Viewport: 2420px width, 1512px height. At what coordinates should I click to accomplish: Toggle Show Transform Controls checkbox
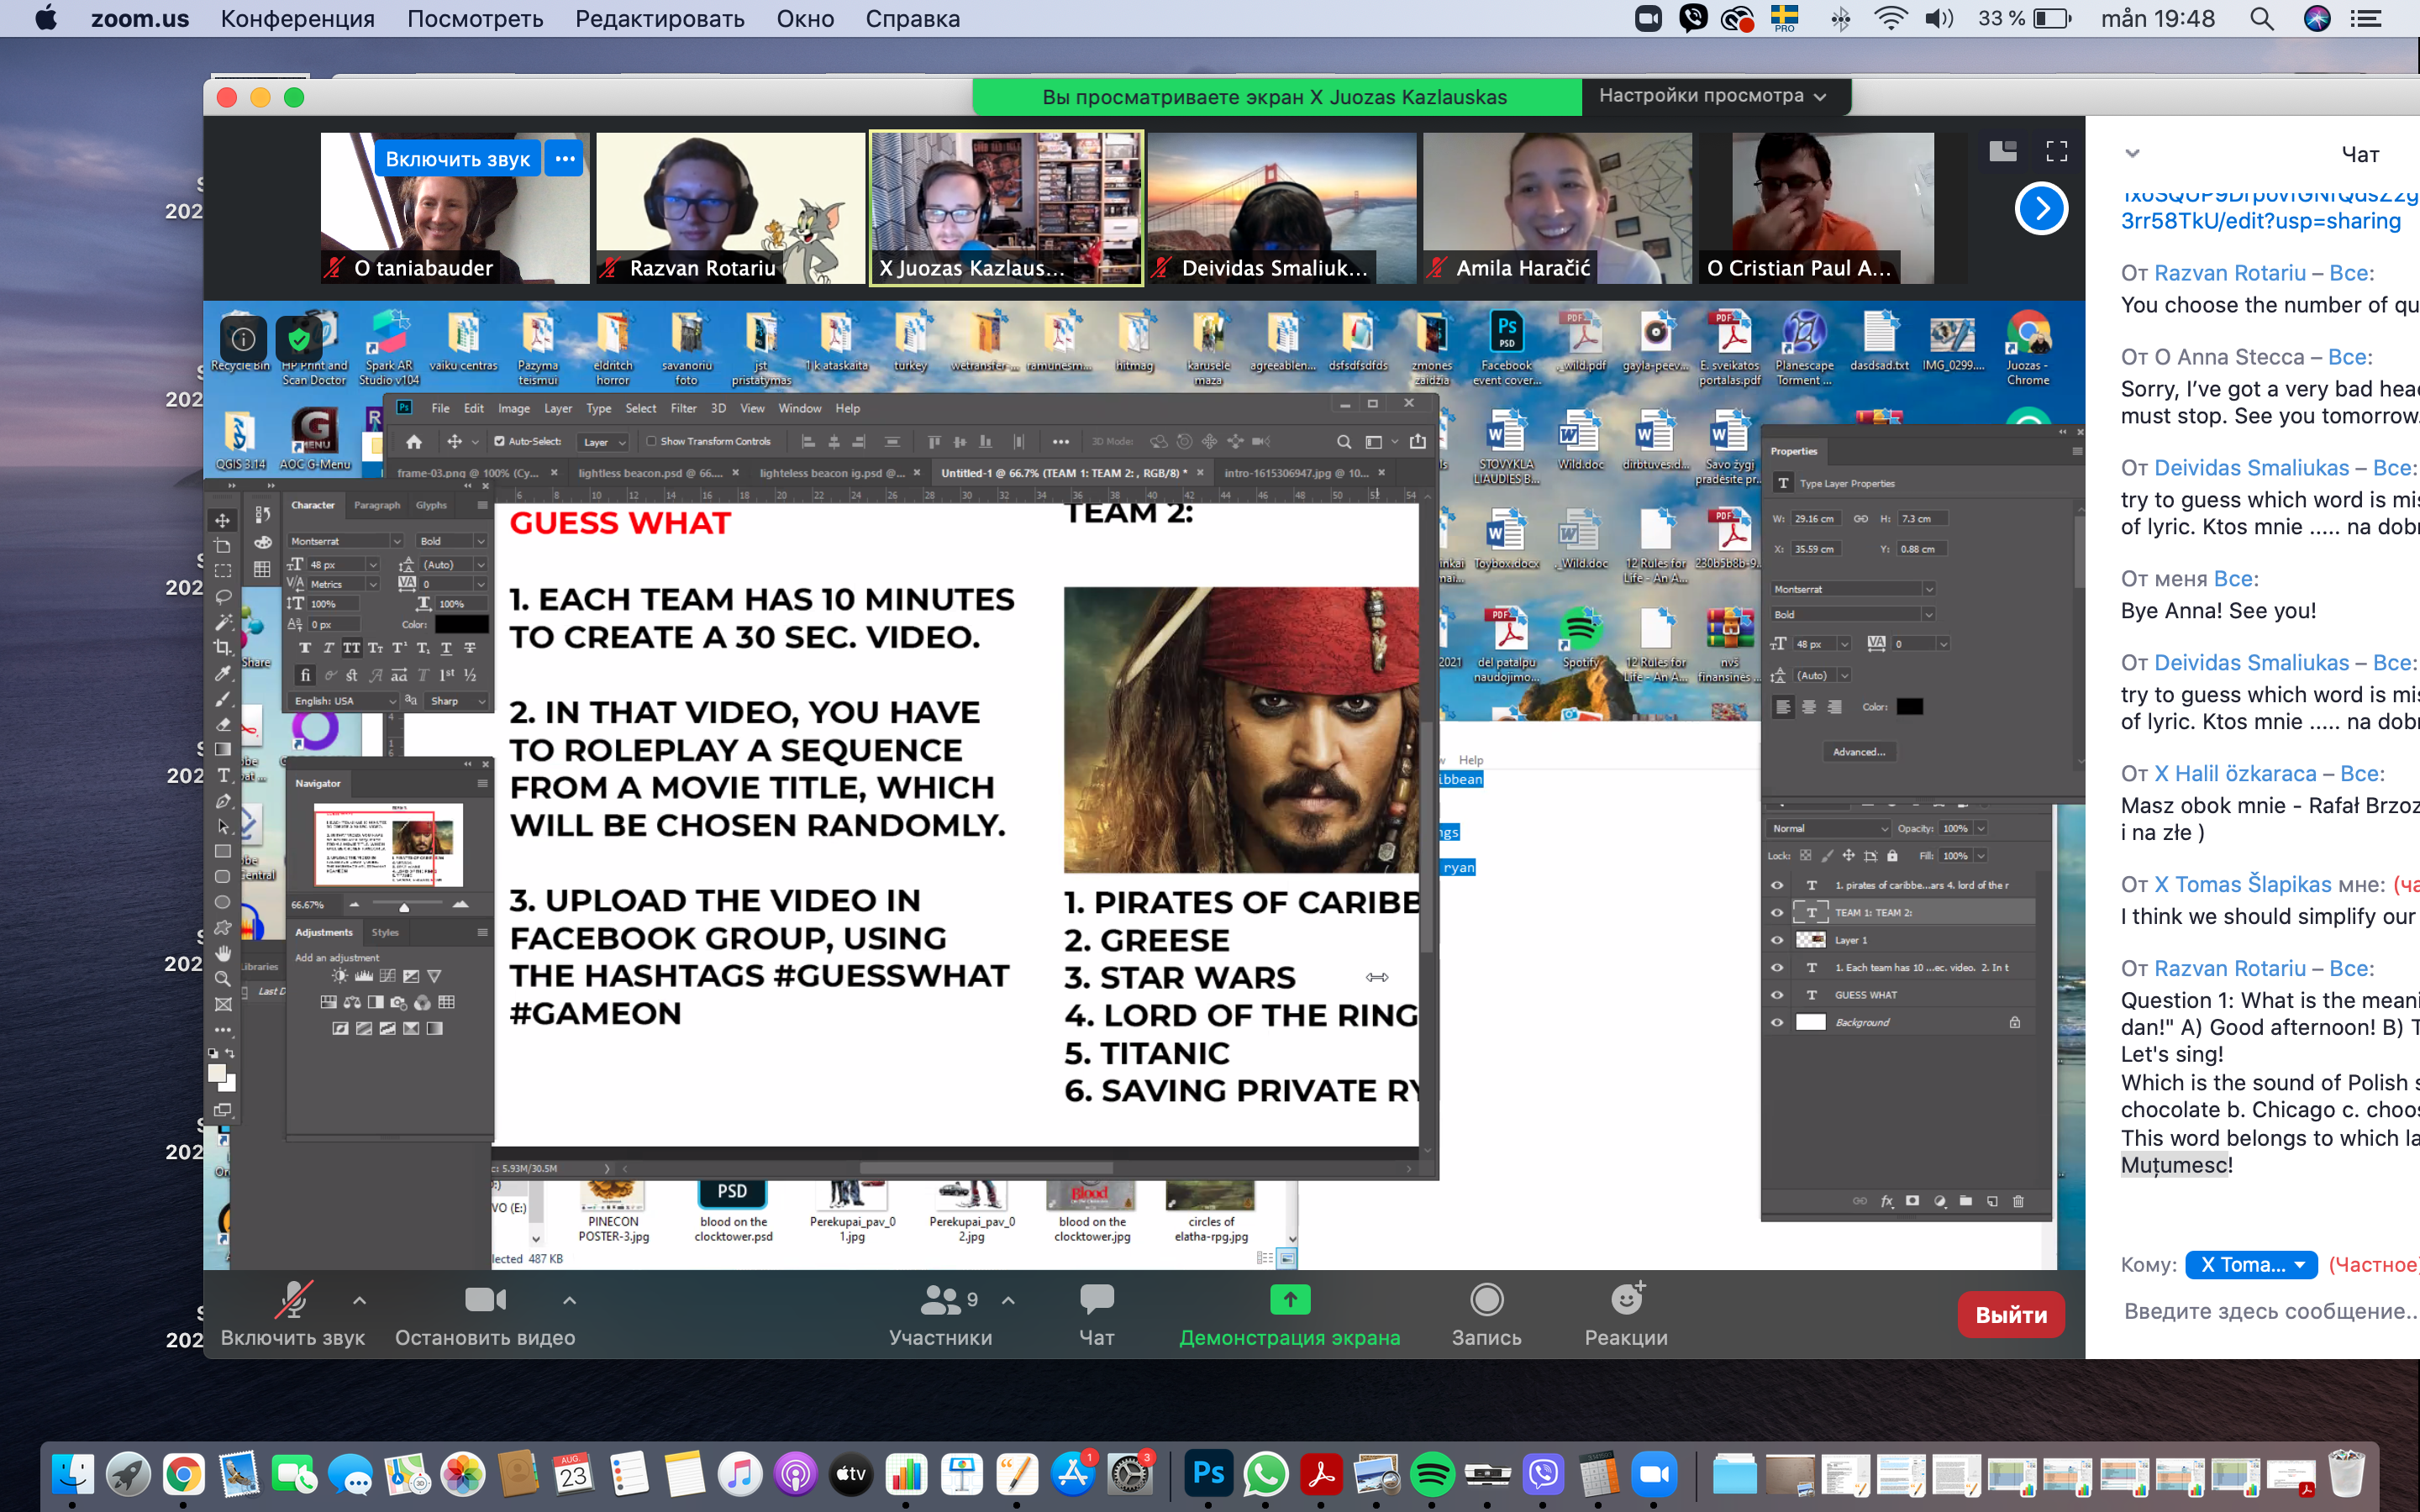coord(651,441)
